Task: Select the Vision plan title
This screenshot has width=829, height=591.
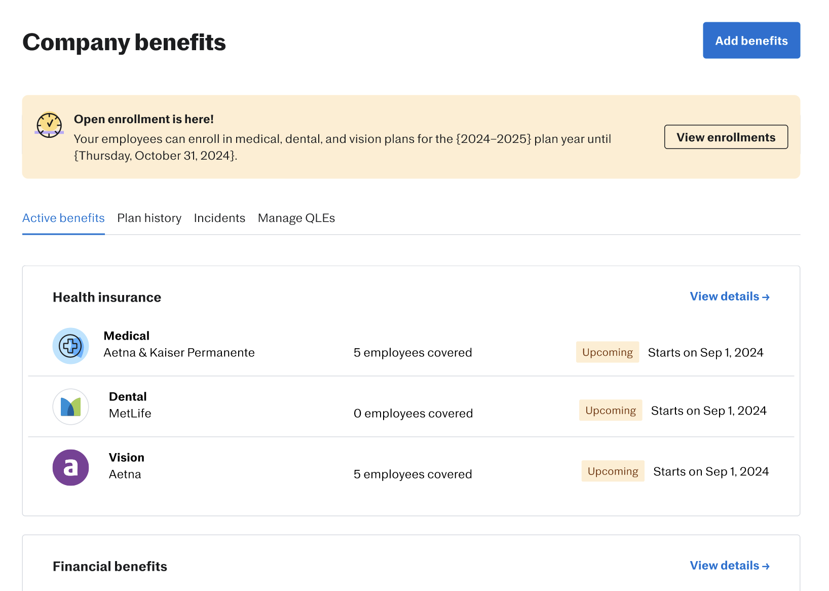Action: (127, 458)
